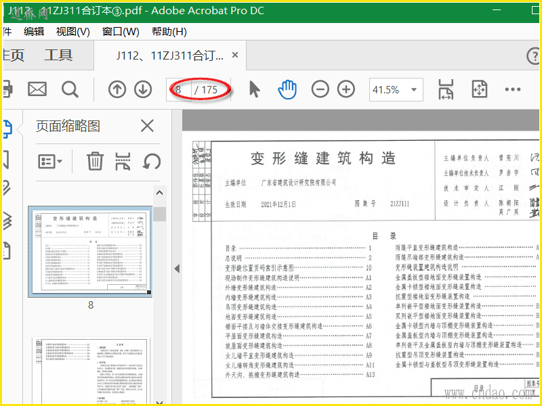This screenshot has height=406, width=542.
Task: Open help via the question mark icon
Action: coord(534,56)
